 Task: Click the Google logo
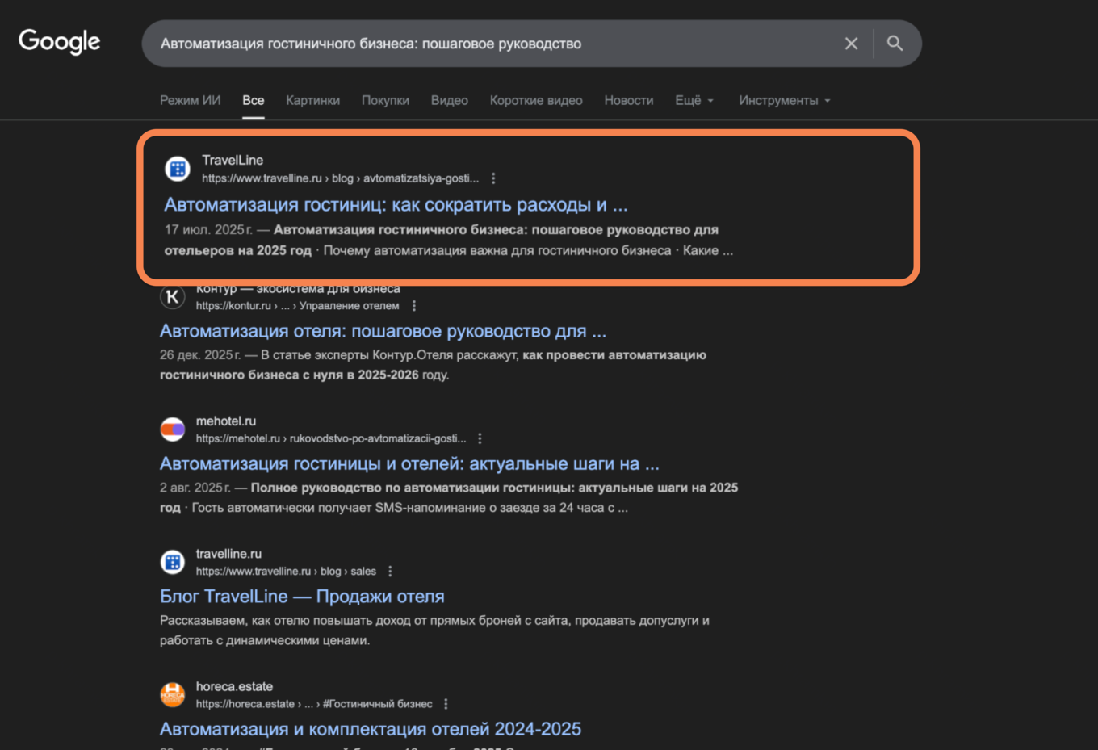(x=60, y=41)
